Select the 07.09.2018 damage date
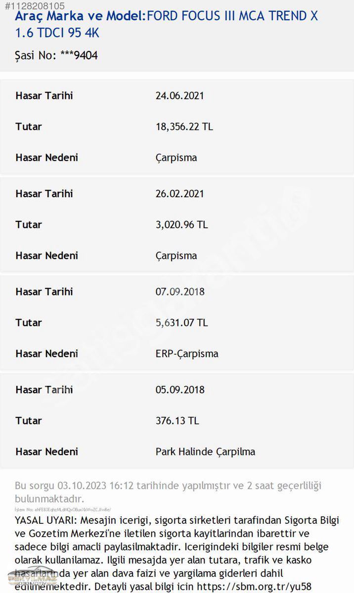 (x=179, y=291)
